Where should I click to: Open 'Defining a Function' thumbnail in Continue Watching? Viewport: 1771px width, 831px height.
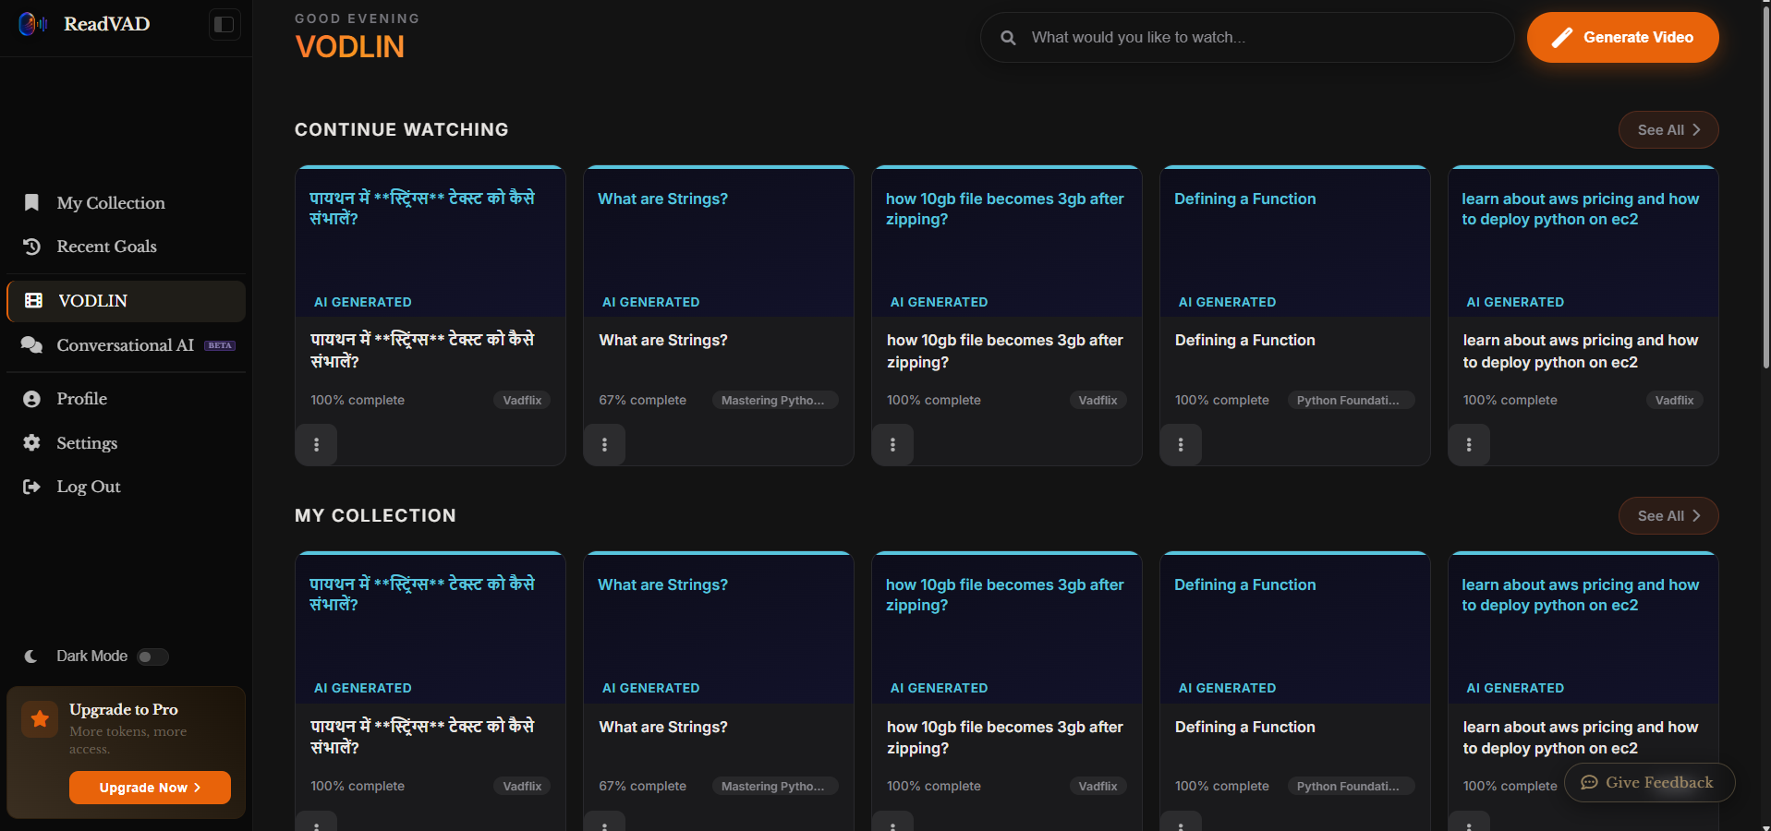click(x=1295, y=242)
